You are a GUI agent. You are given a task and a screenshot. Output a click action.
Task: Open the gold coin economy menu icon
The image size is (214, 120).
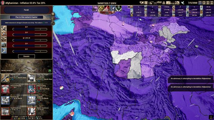click(101, 8)
